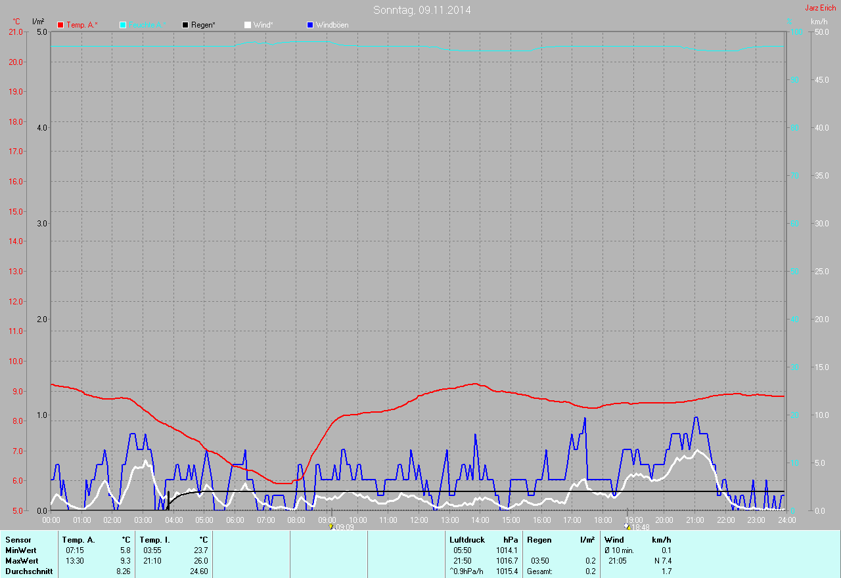Click the white Wind legend swatch
The width and height of the screenshot is (841, 578).
pyautogui.click(x=248, y=25)
